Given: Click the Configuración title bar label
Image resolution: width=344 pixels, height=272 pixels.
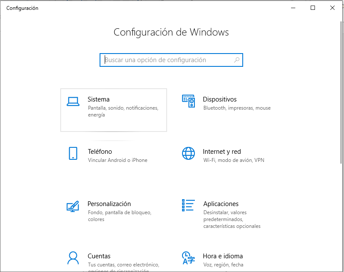Looking at the screenshot, I should coord(22,8).
